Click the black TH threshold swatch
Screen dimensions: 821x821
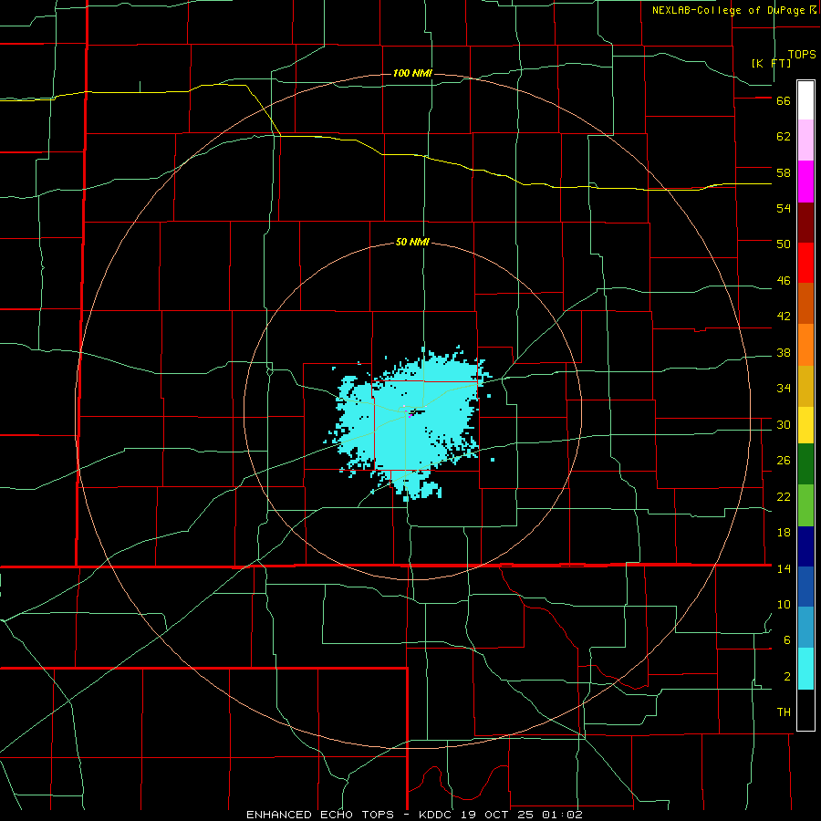coord(805,710)
